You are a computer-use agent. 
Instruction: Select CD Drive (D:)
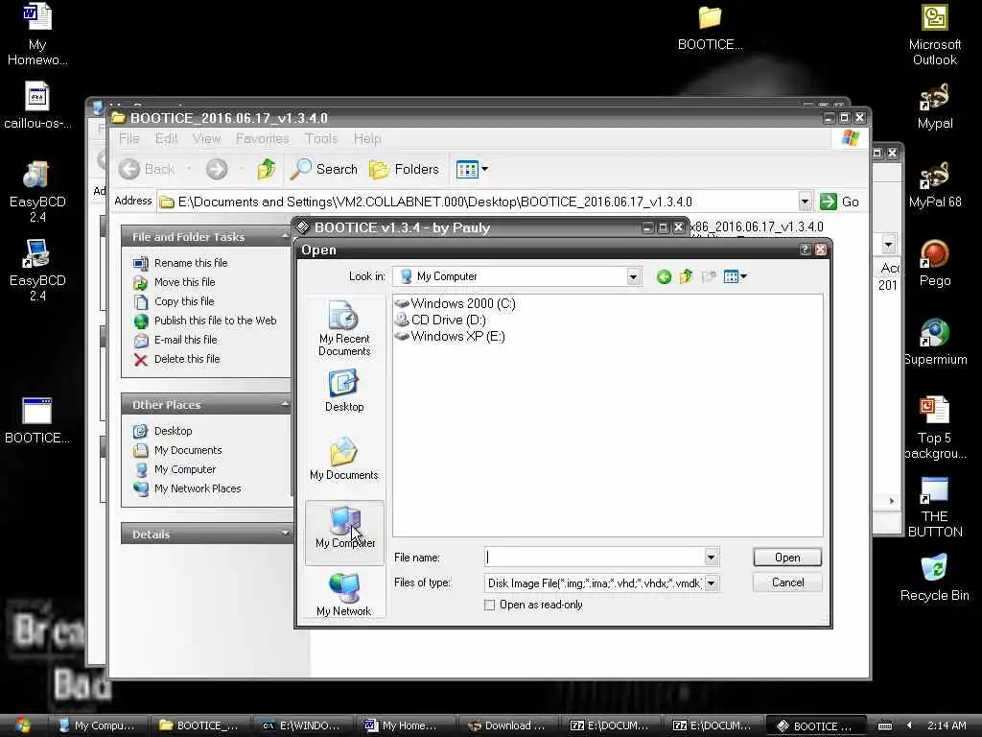coord(440,320)
